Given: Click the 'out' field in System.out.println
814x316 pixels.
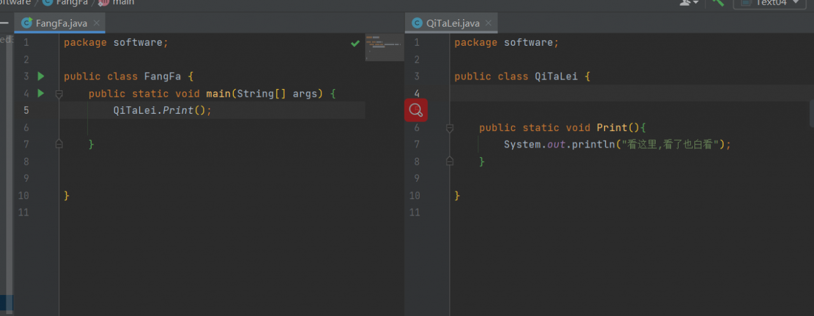Looking at the screenshot, I should click(x=556, y=145).
